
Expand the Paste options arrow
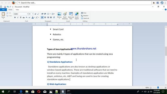(x=3, y=19)
